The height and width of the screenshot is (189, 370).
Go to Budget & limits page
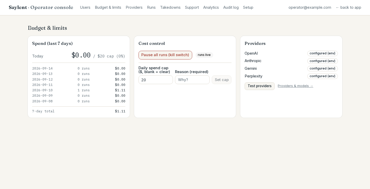tap(108, 7)
